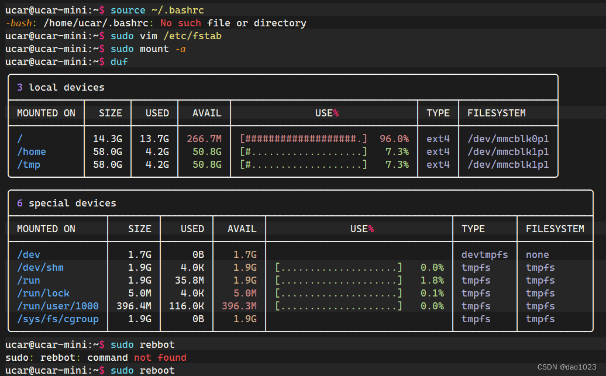Click the USE% header in local devices table
The width and height of the screenshot is (606, 376).
(327, 113)
